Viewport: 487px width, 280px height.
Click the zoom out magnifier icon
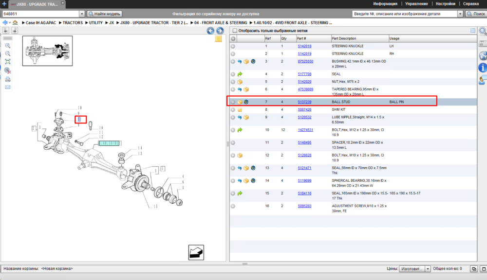(x=8, y=53)
